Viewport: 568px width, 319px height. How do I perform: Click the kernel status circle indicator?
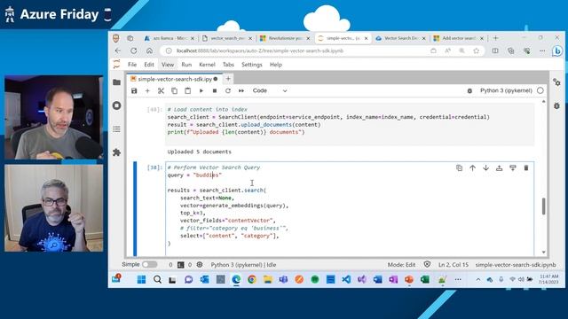pos(540,90)
